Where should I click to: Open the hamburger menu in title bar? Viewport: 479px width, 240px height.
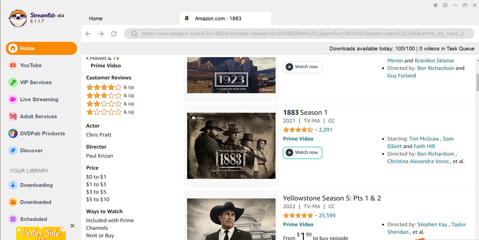tap(445, 5)
